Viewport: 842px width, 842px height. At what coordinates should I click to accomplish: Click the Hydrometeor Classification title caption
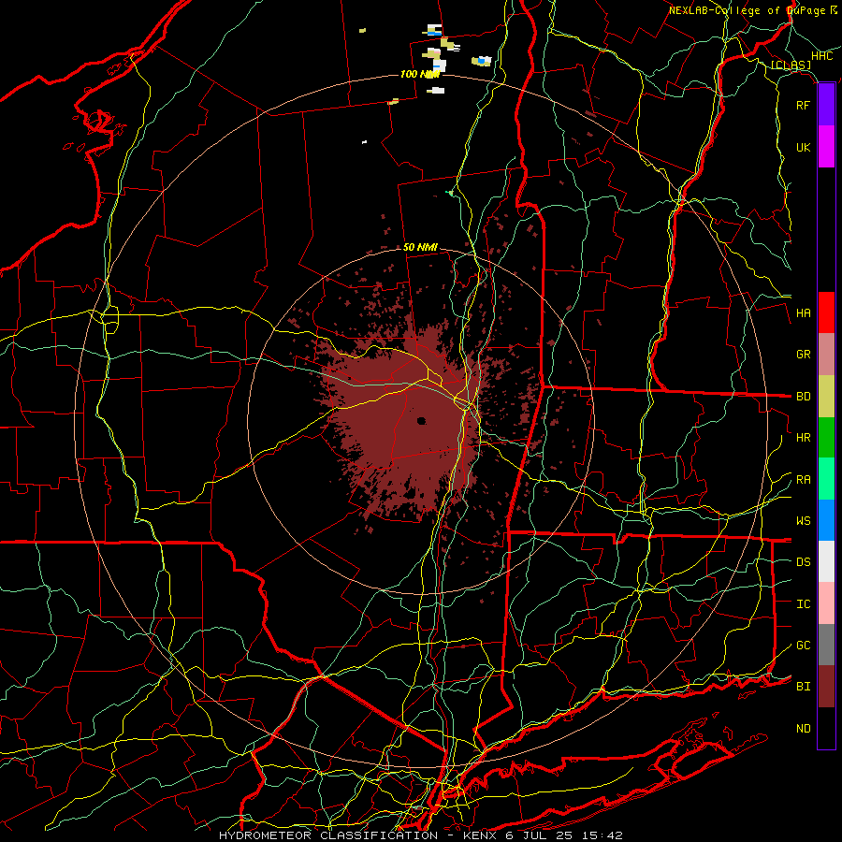[420, 835]
